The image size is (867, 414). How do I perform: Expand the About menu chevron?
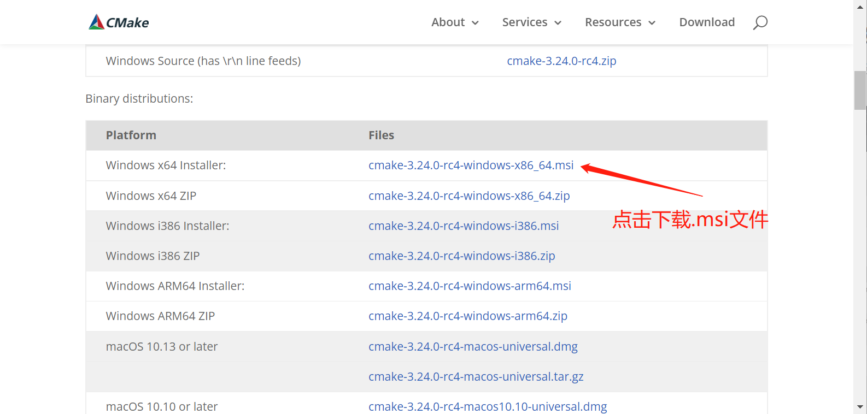click(x=475, y=23)
